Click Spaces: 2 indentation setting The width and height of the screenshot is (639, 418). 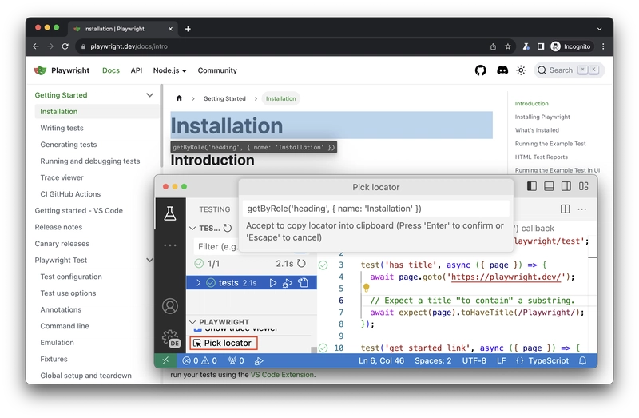[433, 360]
